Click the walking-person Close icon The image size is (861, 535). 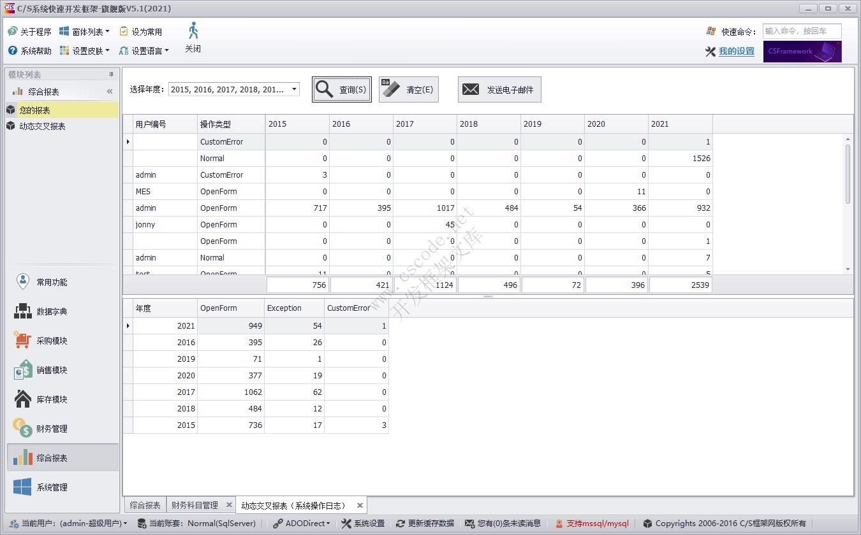coord(193,32)
